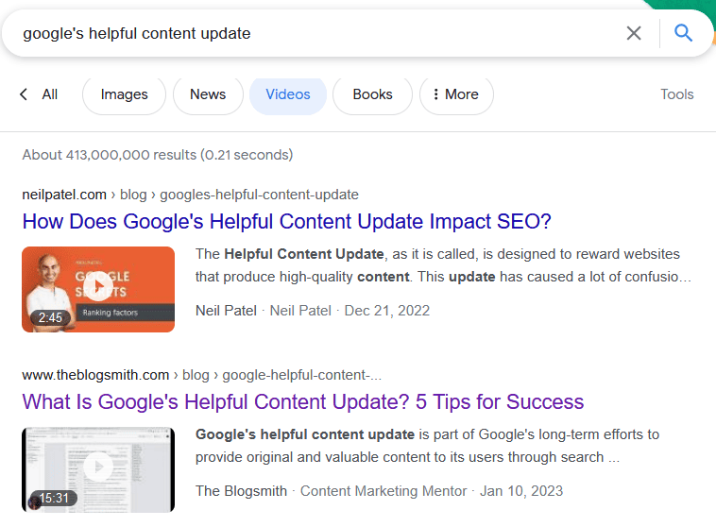Click 'The Blogsmith' source name
Image resolution: width=716 pixels, height=527 pixels.
point(241,491)
